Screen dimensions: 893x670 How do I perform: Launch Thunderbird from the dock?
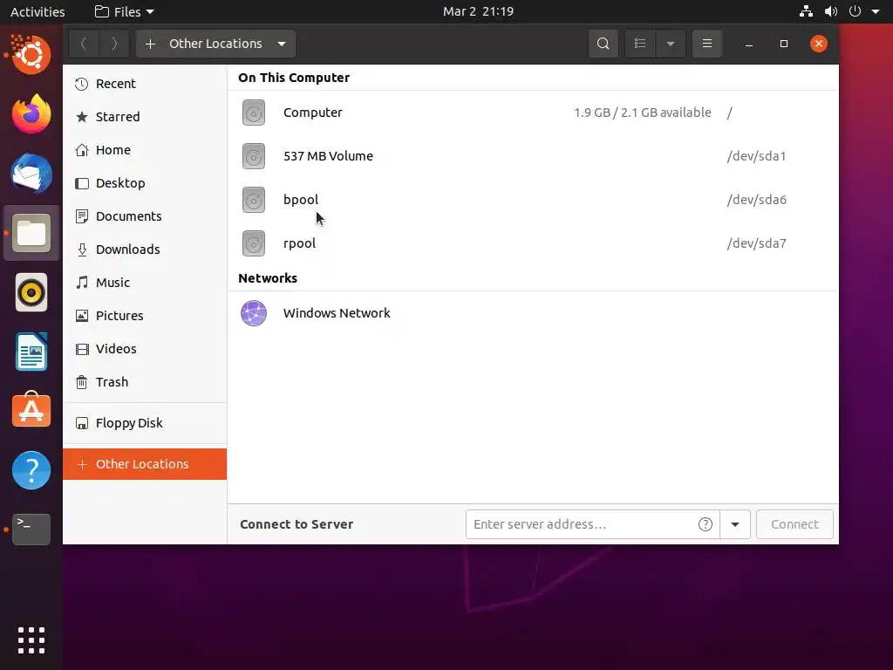(31, 174)
